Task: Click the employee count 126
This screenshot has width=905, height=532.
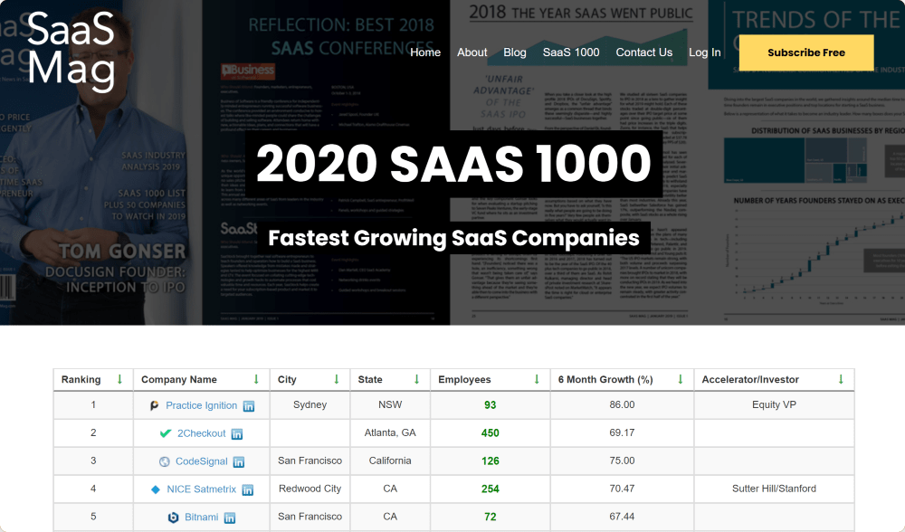Action: click(x=490, y=461)
